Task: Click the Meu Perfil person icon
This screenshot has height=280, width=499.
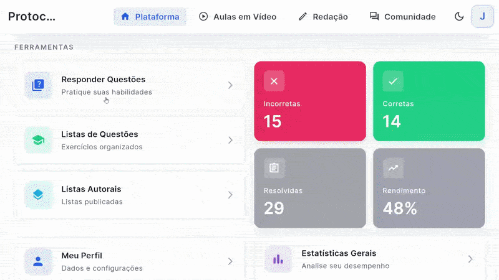Action: point(38,261)
